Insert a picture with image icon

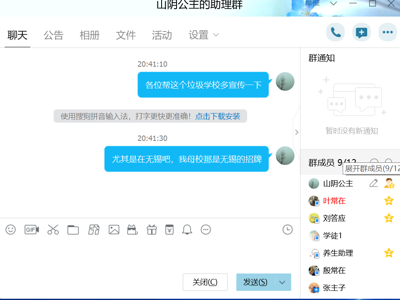point(114,230)
